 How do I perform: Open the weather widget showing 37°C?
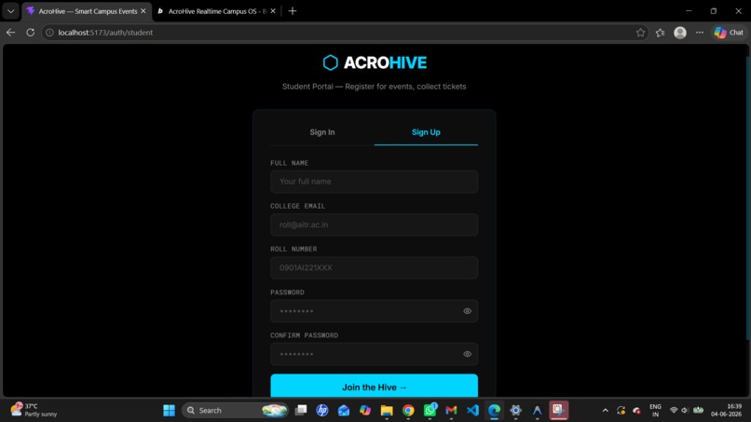click(34, 411)
